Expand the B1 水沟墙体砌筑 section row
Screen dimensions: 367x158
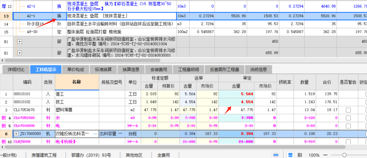(x=19, y=52)
